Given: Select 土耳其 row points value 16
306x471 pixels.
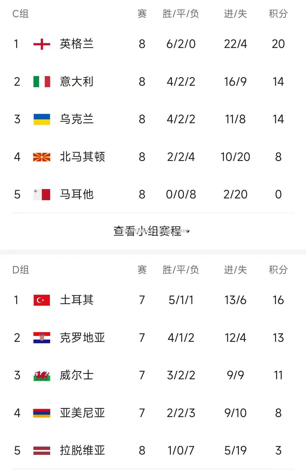Looking at the screenshot, I should point(278,300).
